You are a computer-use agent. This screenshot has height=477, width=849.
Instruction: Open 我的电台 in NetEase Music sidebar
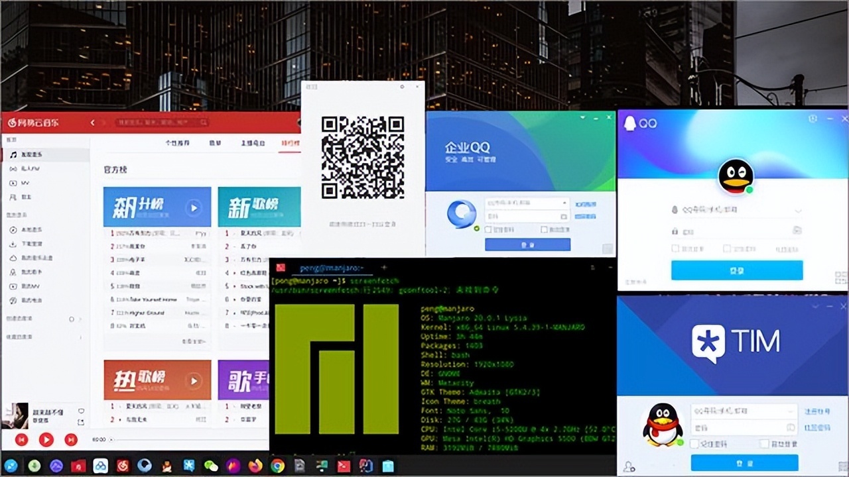(44, 300)
